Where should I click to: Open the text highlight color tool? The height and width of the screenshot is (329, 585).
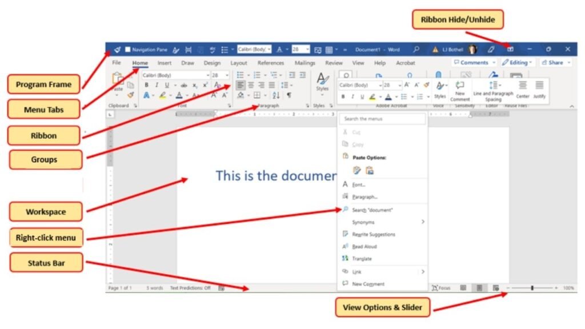click(x=162, y=95)
